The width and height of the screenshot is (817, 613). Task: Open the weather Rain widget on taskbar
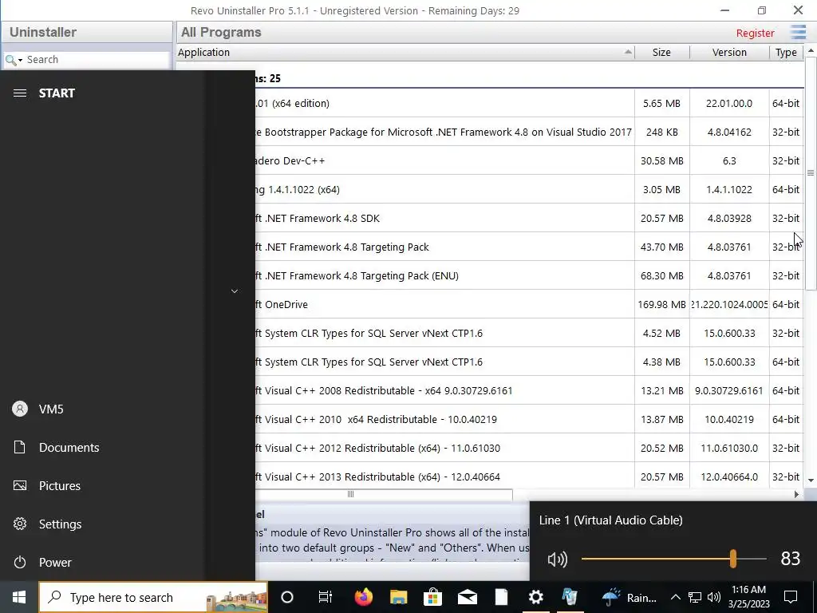point(630,597)
